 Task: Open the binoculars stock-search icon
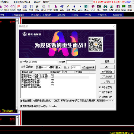pos(105,8)
